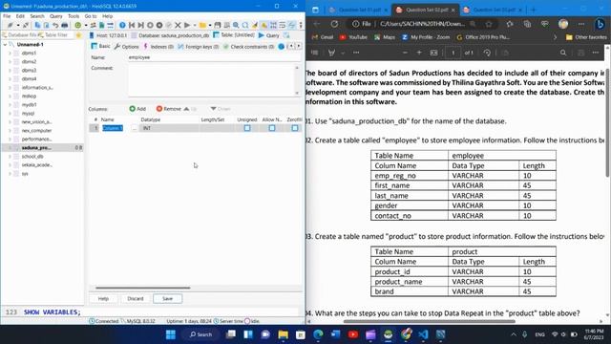
Task: Click the save disk icon in HeidiSQL toolbar
Action: [x=218, y=25]
